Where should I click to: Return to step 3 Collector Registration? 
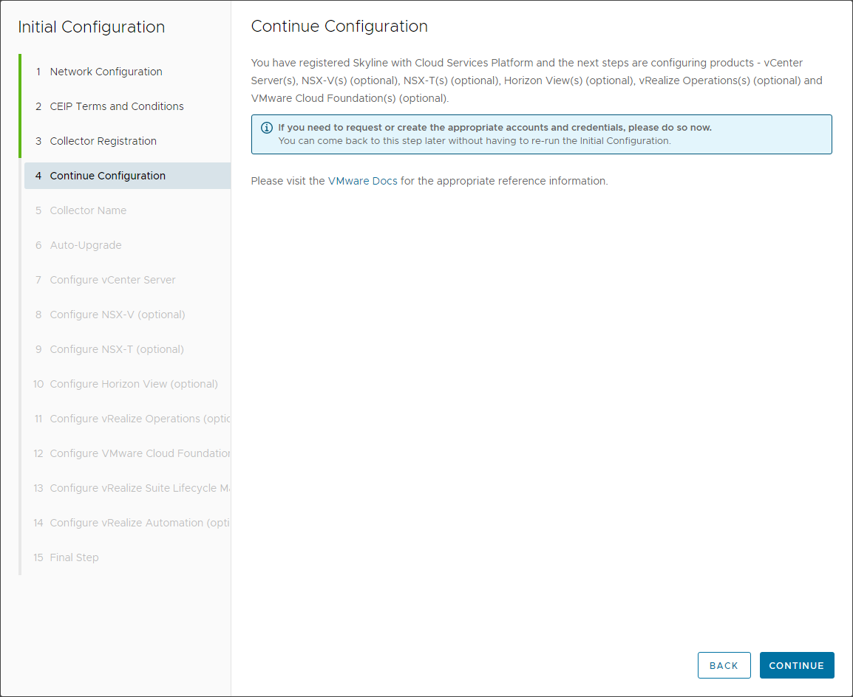(x=127, y=141)
